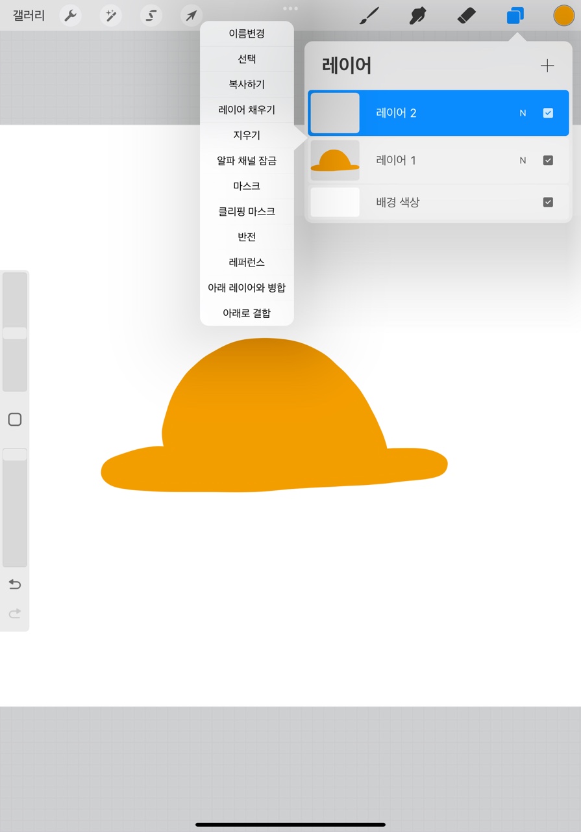This screenshot has width=581, height=832.
Task: Toggle visibility checkbox of 레이어 2
Action: pyautogui.click(x=548, y=113)
